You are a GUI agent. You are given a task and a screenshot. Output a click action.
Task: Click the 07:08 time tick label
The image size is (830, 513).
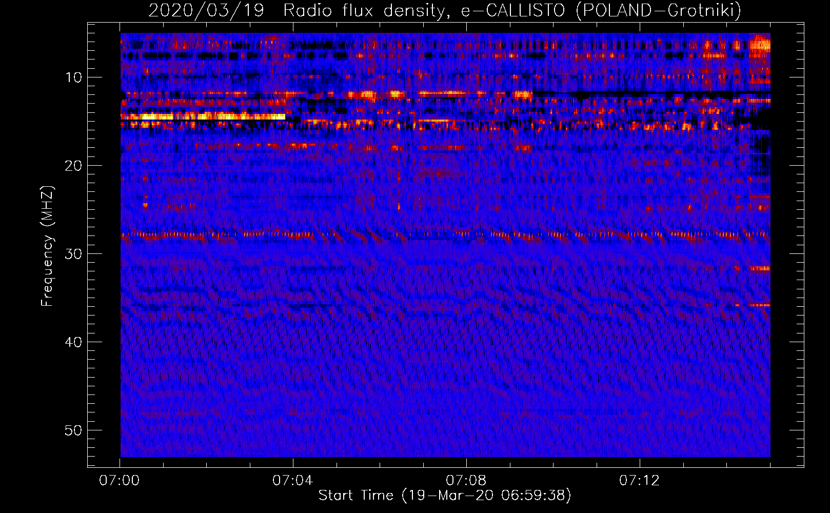point(466,480)
